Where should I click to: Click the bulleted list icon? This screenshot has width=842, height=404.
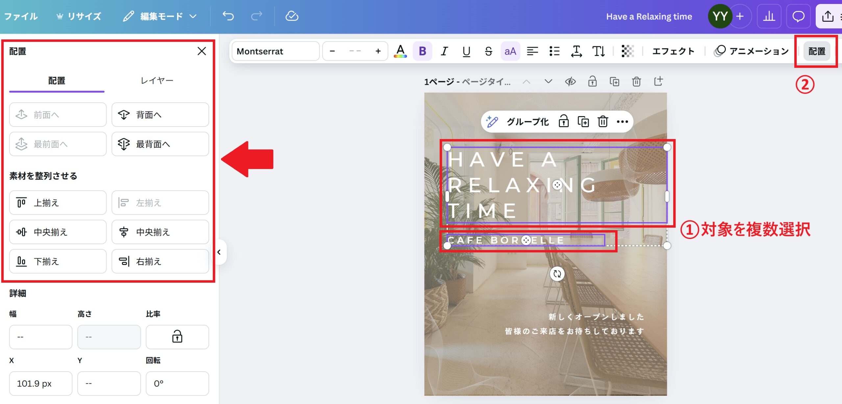[x=555, y=51]
